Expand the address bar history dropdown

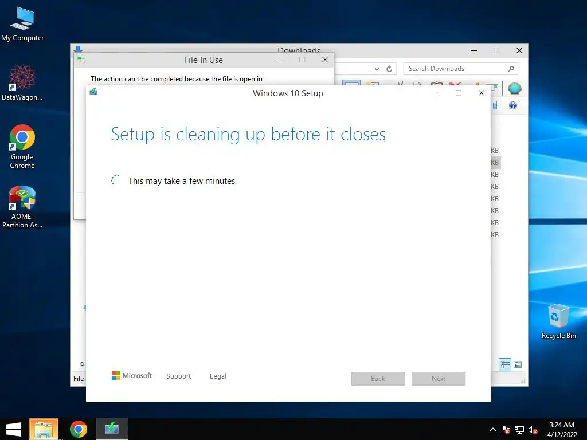(x=377, y=69)
